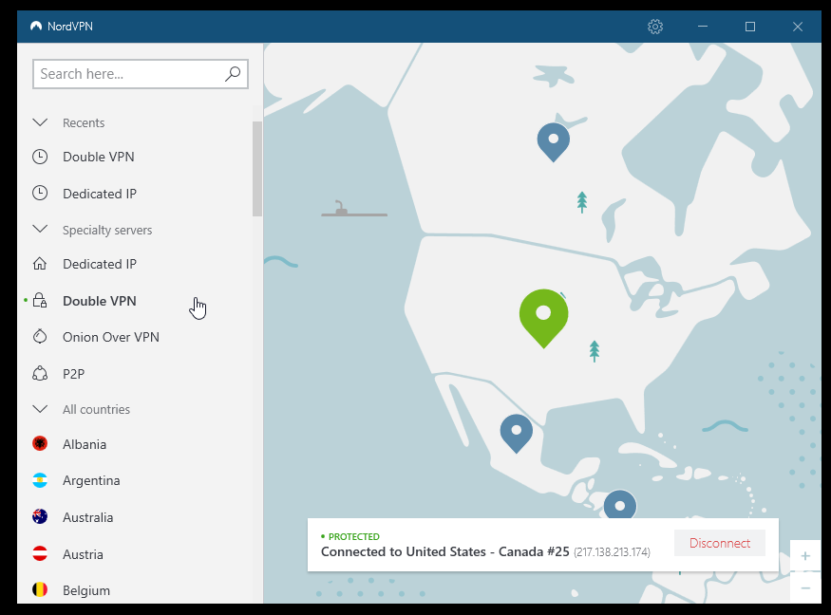
Task: Minimize the NordVPN window
Action: 703,27
